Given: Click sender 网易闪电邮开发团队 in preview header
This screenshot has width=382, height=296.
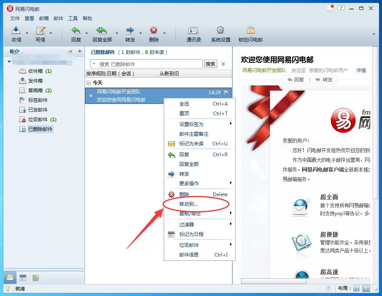Looking at the screenshot, I should [264, 70].
